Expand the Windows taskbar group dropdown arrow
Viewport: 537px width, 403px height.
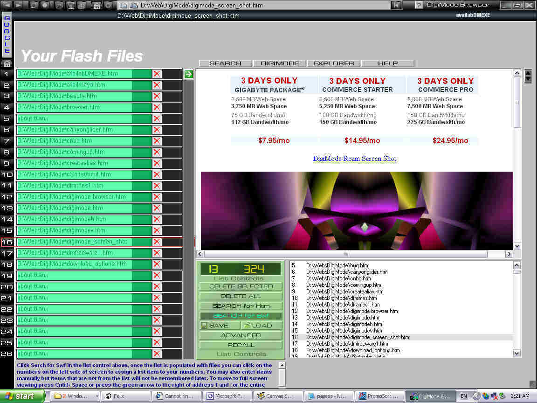(x=97, y=396)
